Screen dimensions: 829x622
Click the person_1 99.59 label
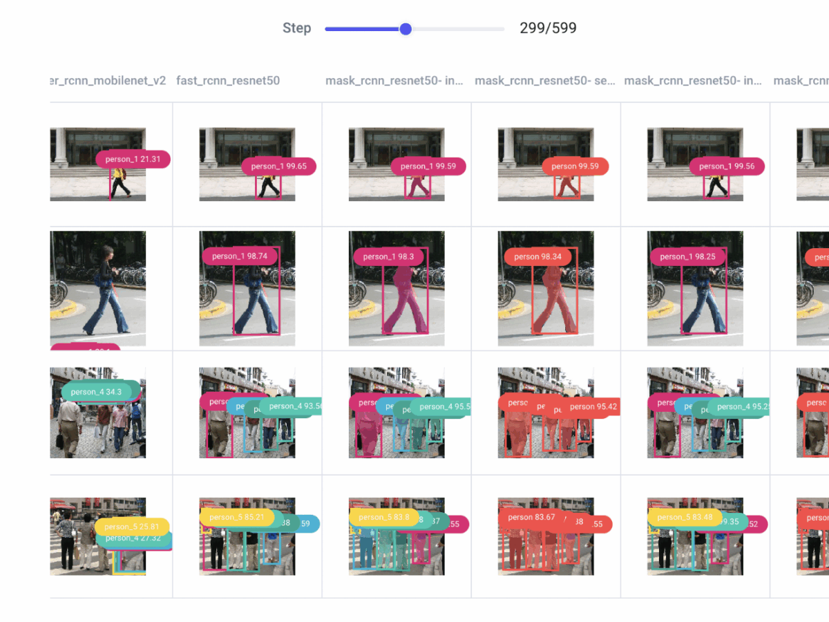[x=428, y=166]
